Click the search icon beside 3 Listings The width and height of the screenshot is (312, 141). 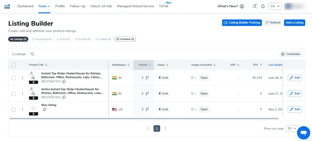[32, 54]
